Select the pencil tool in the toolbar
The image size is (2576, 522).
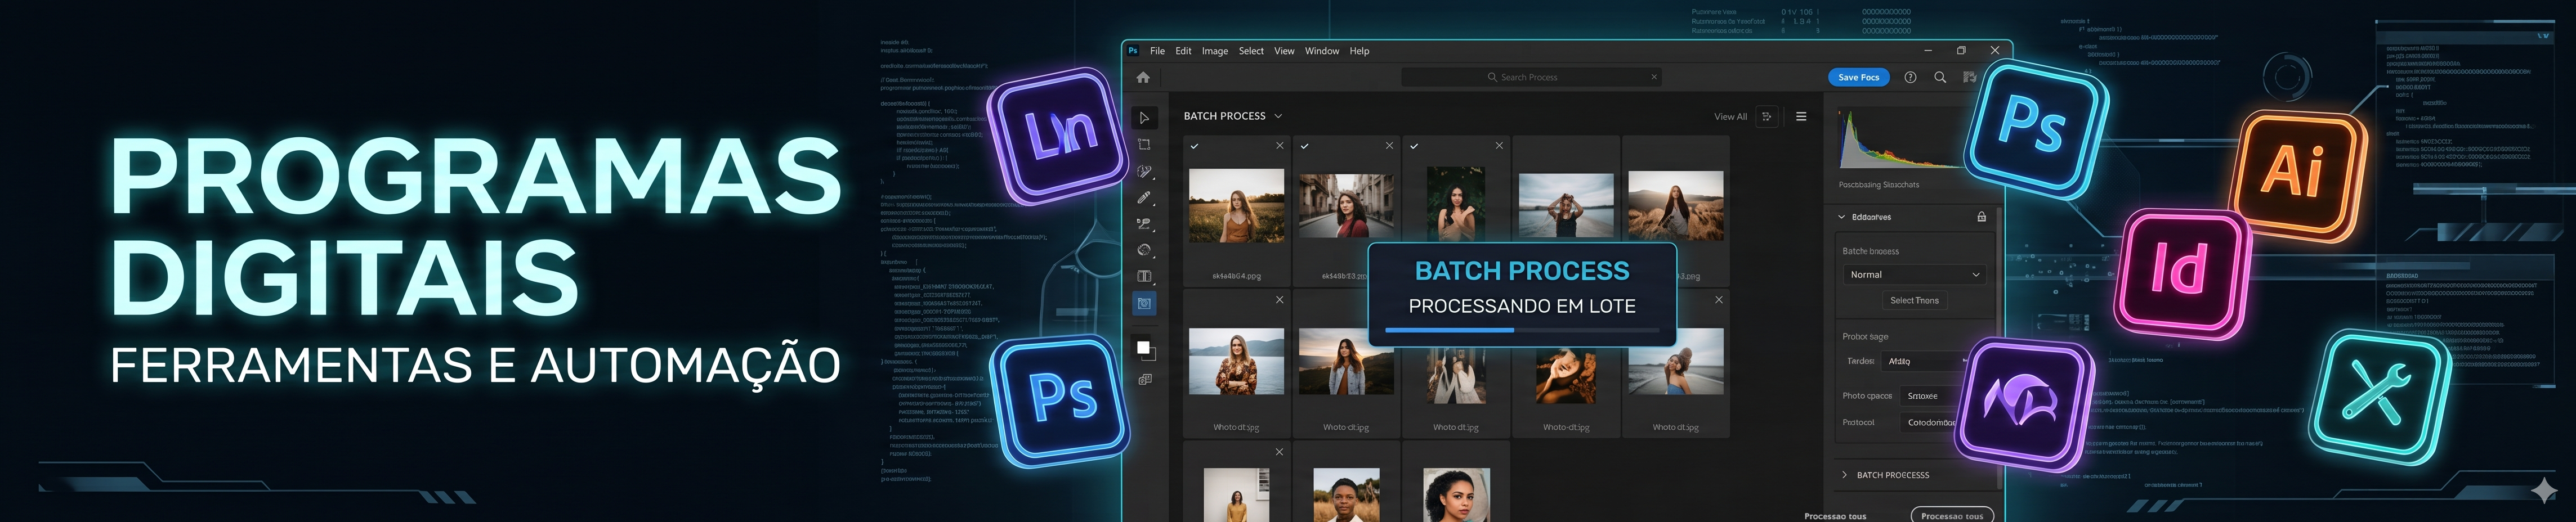(x=1145, y=198)
